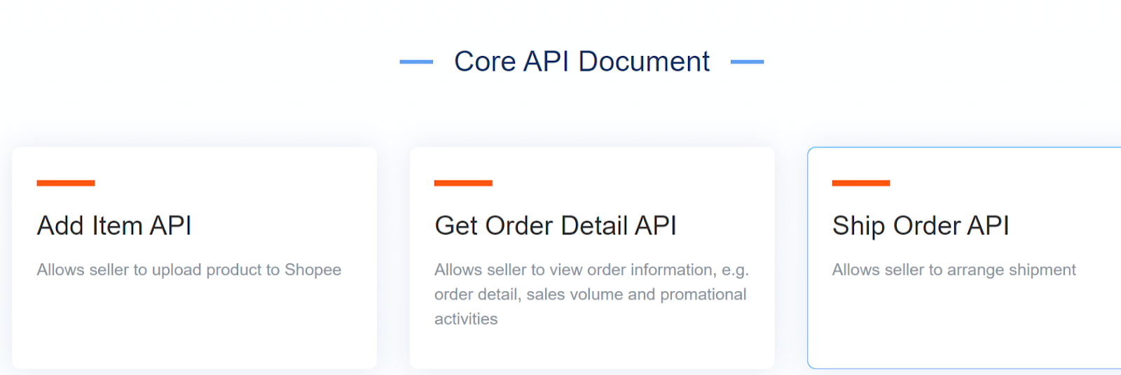Click 'Allows seller to arrange shipment' description
The height and width of the screenshot is (375, 1121).
tap(954, 270)
